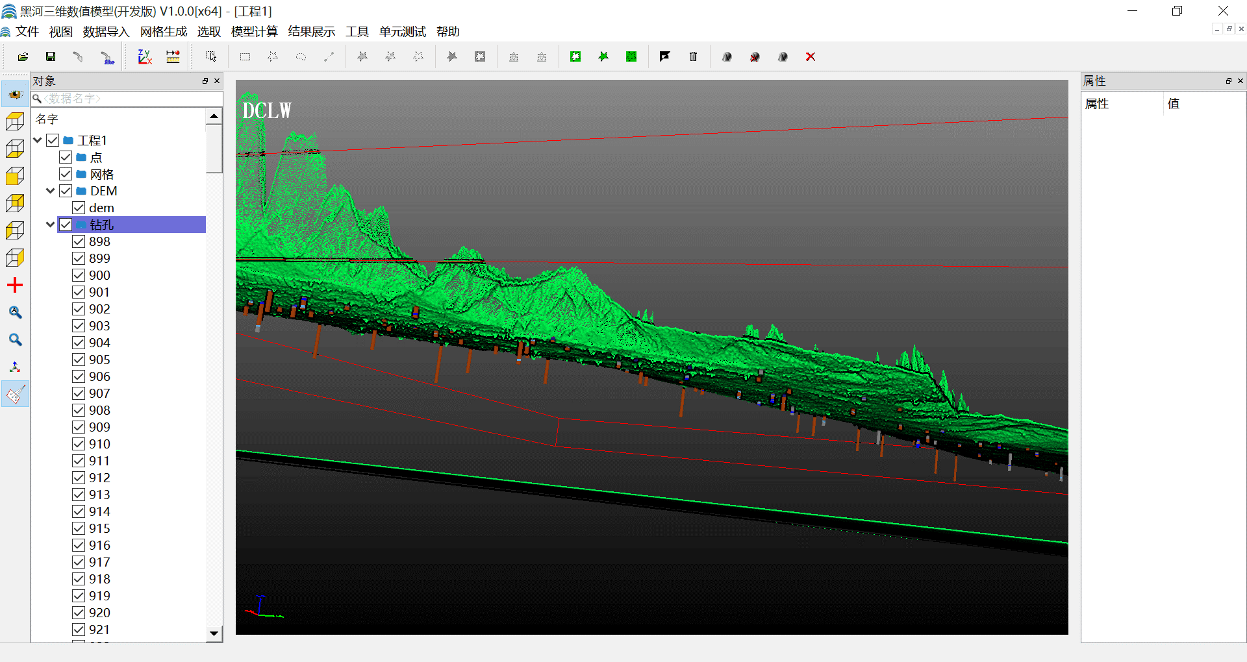1247x662 pixels.
Task: Select the rectangle selection tool
Action: click(245, 57)
